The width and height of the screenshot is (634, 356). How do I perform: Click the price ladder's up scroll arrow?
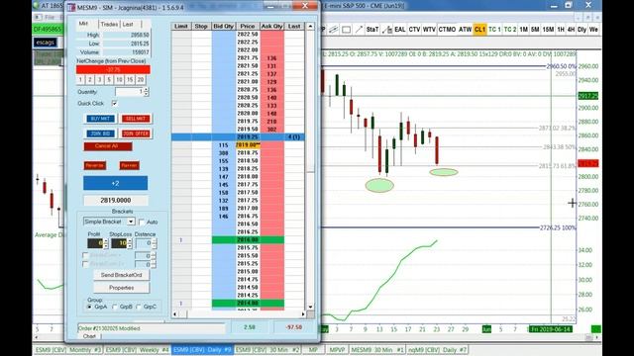310,27
